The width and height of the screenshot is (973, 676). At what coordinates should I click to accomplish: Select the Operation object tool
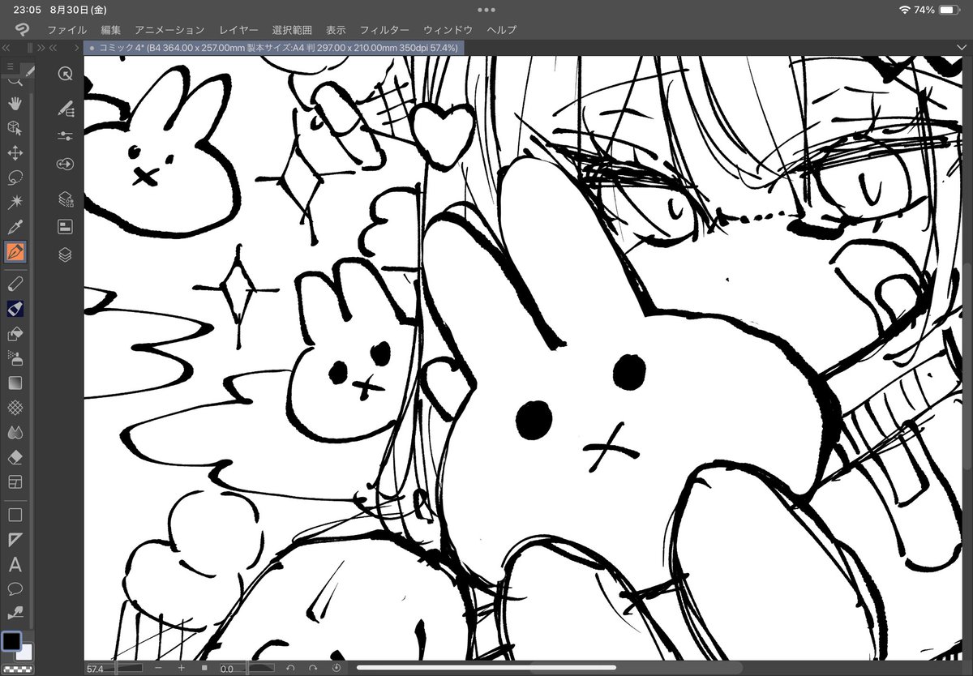coord(15,128)
